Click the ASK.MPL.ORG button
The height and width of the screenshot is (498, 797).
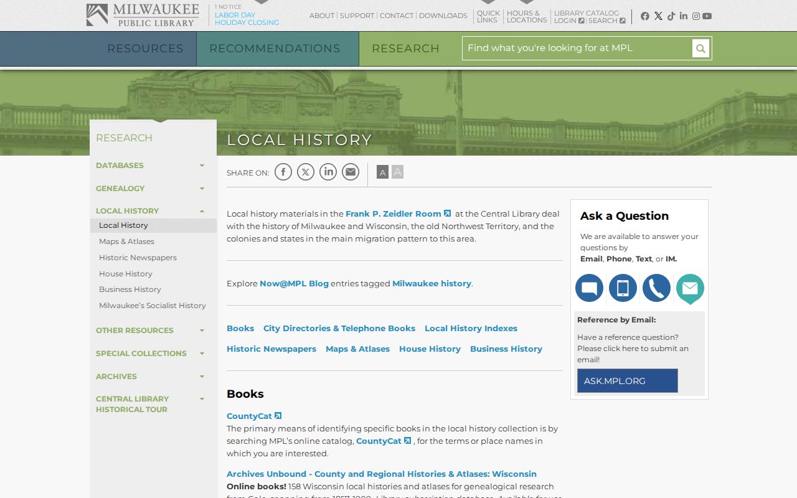pyautogui.click(x=628, y=381)
